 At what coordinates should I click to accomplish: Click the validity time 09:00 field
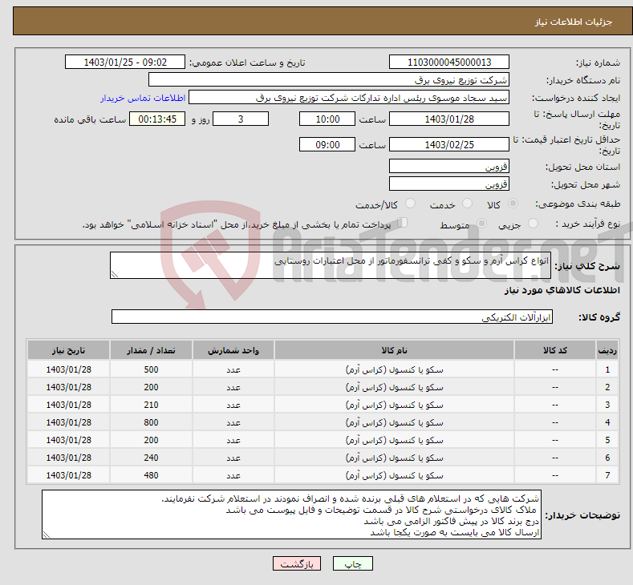[327, 144]
